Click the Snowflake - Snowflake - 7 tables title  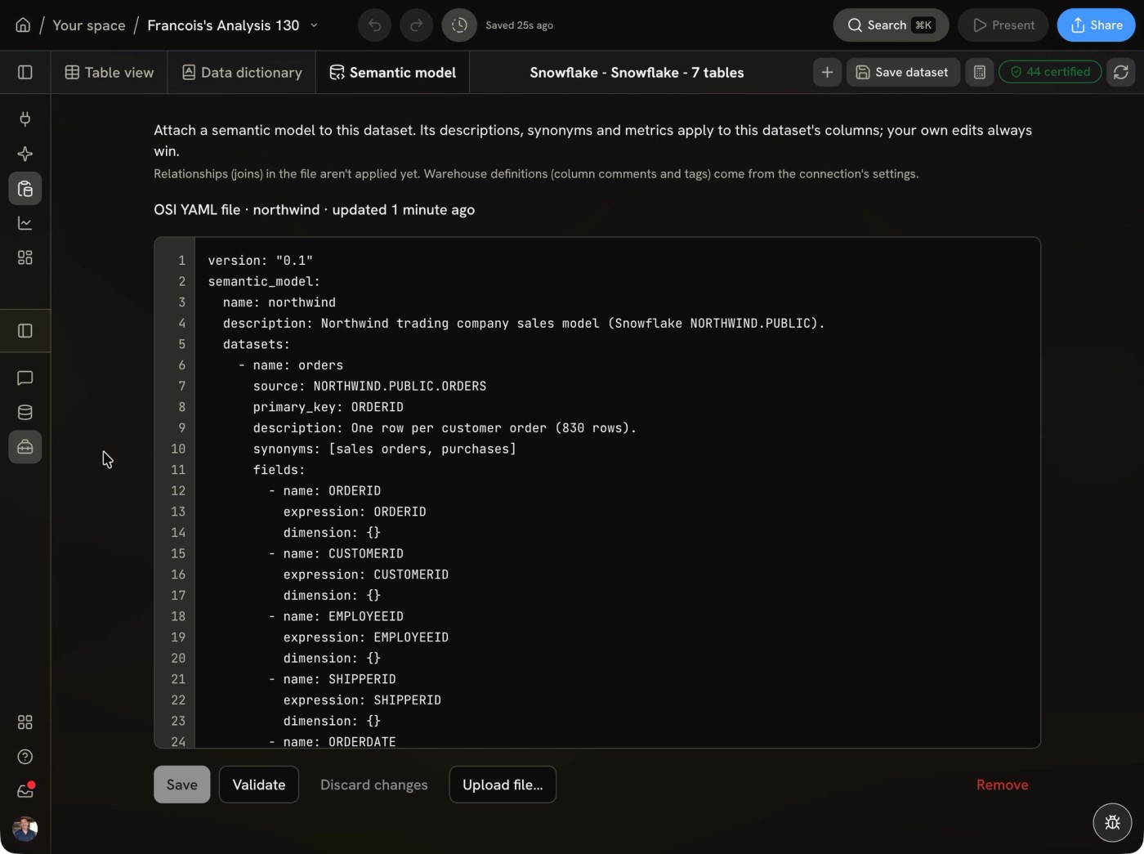[x=637, y=73]
